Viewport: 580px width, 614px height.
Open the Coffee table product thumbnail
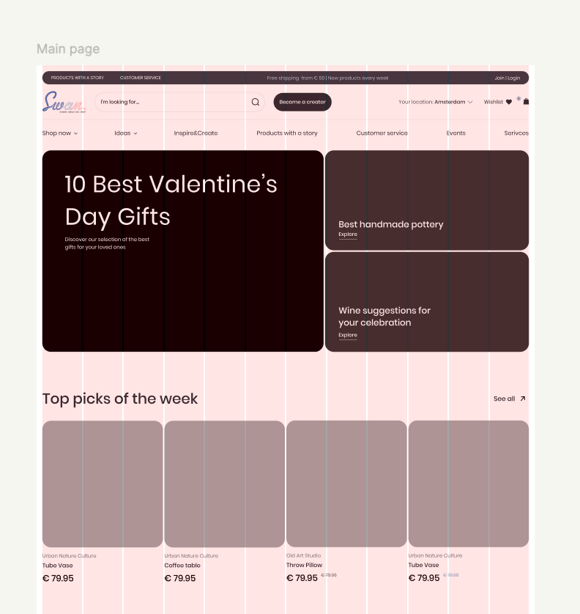coord(224,484)
